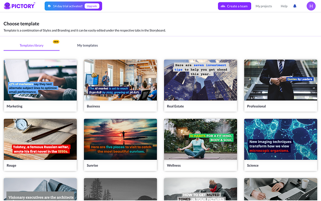The width and height of the screenshot is (321, 201).
Task: Switch to My templates tab
Action: tap(87, 45)
